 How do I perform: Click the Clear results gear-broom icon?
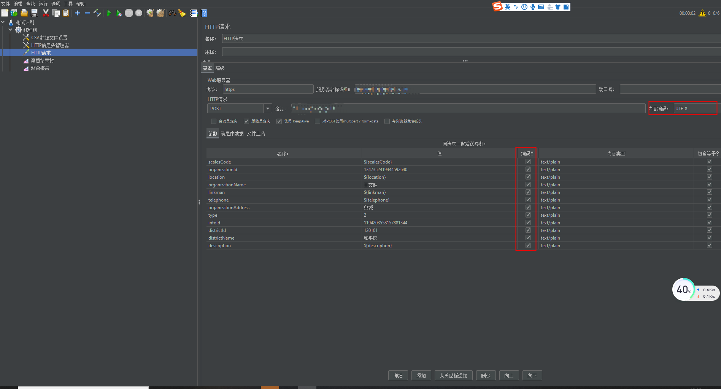point(150,13)
